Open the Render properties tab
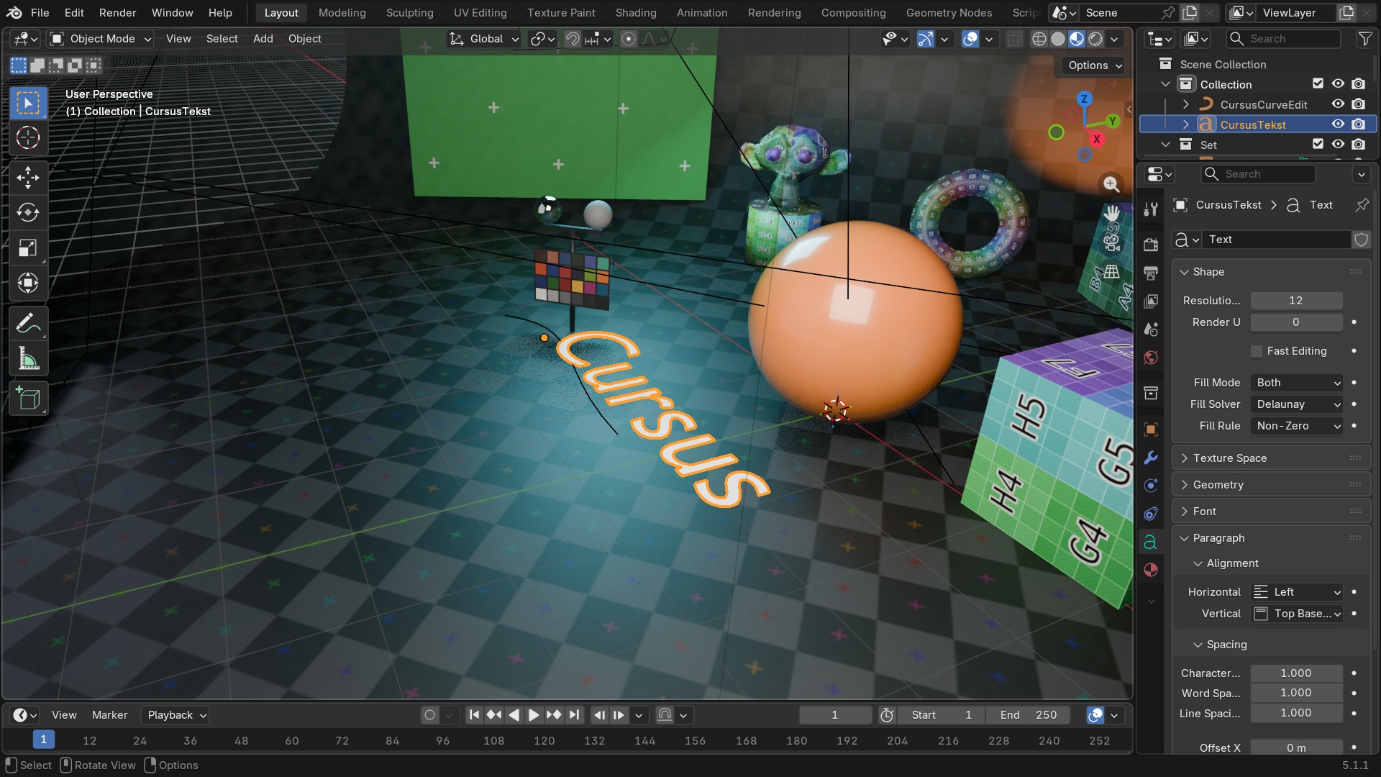The height and width of the screenshot is (777, 1381). pos(1151,245)
